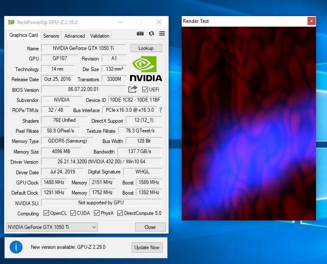Toggle the OpenCL checkbox
The height and width of the screenshot is (264, 327).
click(46, 213)
